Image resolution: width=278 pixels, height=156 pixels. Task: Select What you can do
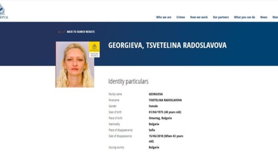(244, 17)
